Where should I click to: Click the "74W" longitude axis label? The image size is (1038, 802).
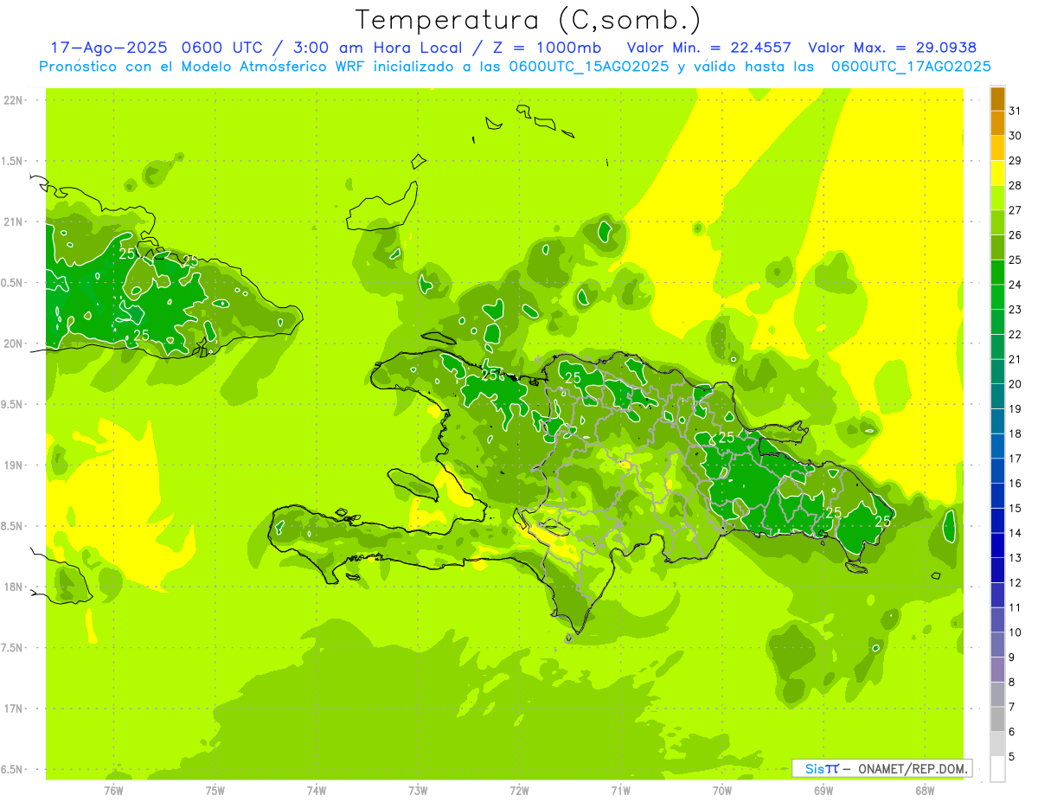pyautogui.click(x=317, y=791)
